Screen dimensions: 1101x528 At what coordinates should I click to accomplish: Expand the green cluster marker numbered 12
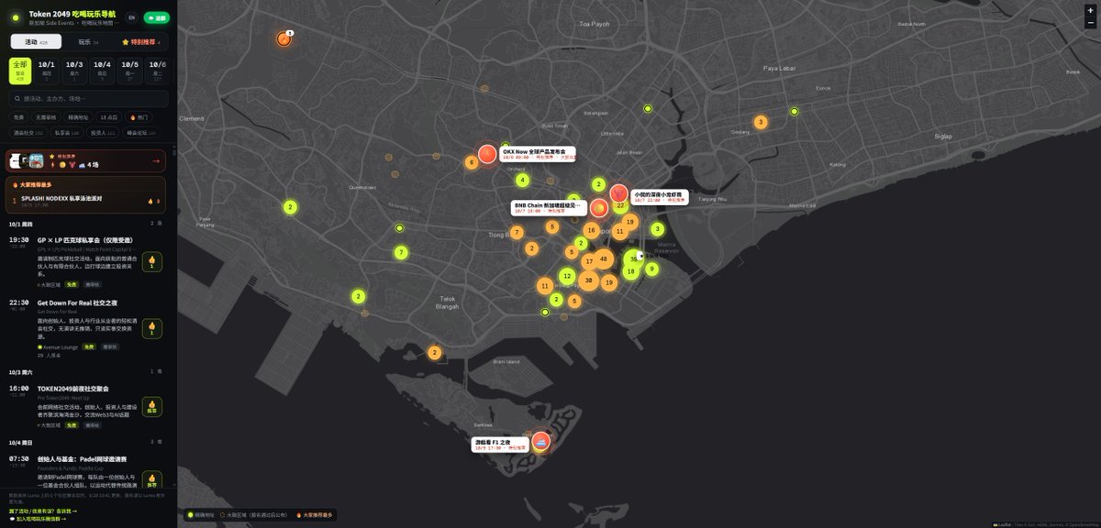click(x=567, y=276)
